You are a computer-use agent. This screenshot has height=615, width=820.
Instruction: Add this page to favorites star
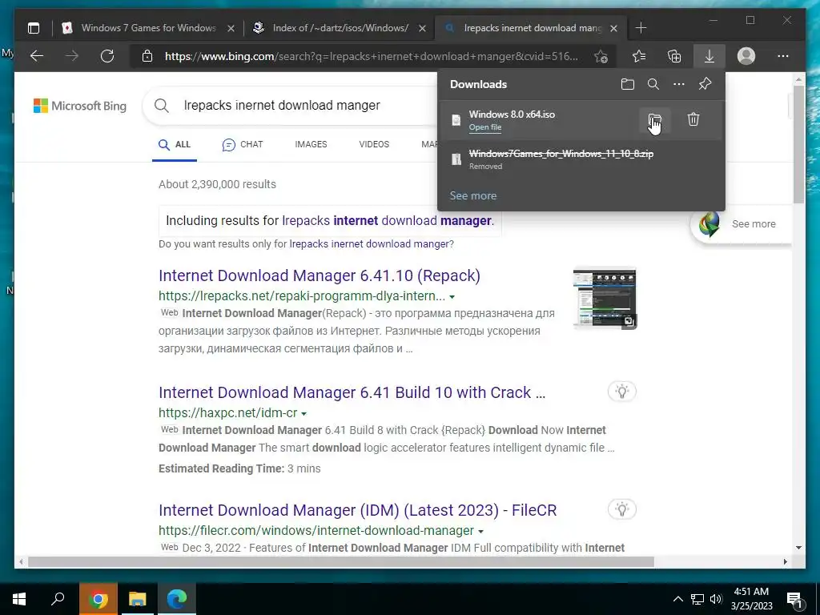[x=601, y=56]
